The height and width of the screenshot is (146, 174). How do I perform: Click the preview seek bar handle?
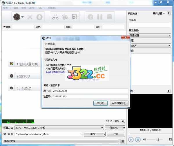tap(129, 133)
